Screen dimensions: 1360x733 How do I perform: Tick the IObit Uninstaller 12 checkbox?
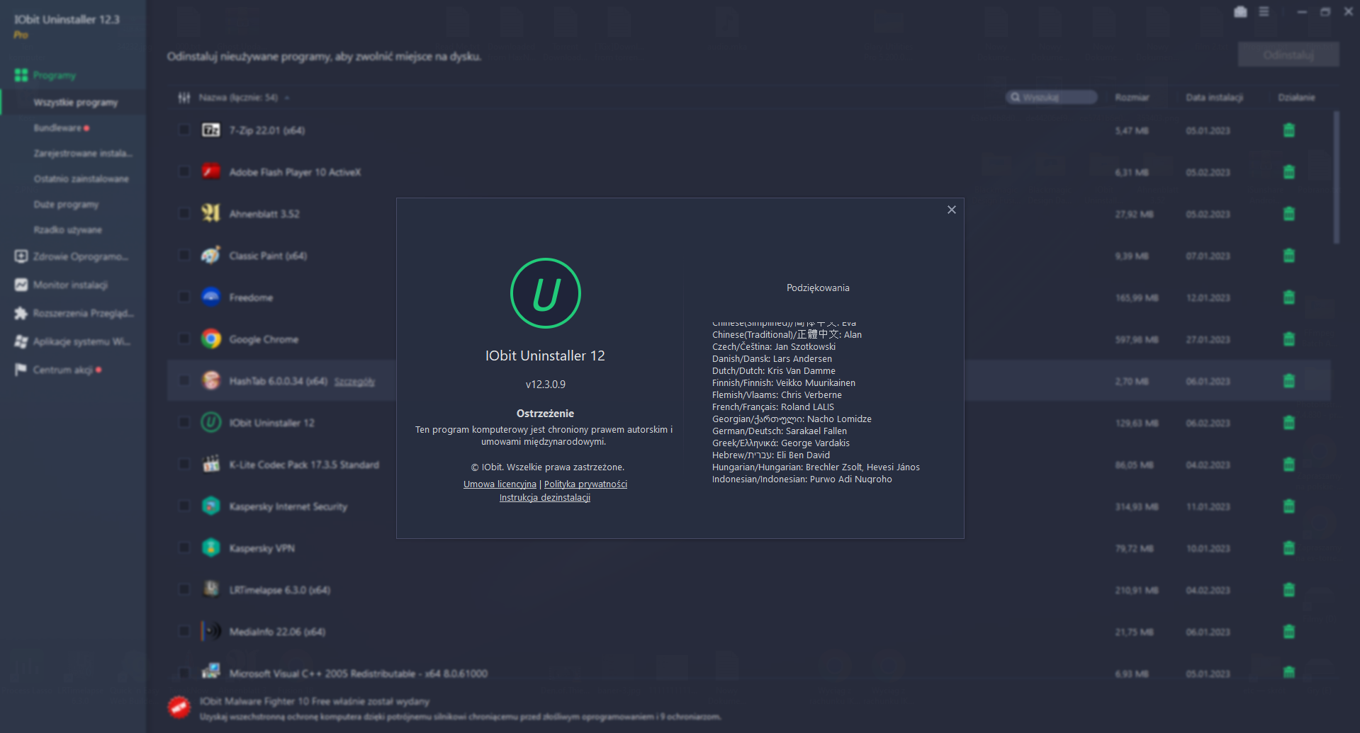[184, 423]
